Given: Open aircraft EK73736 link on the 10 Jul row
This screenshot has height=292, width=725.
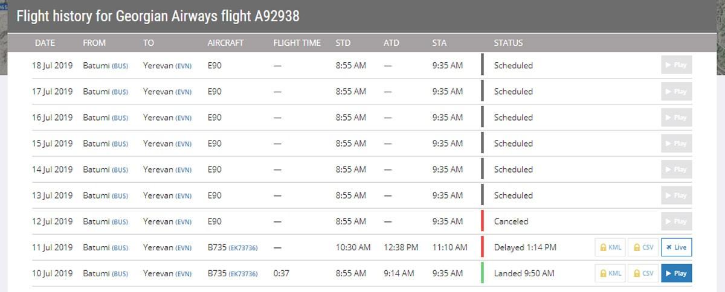Looking at the screenshot, I should pyautogui.click(x=243, y=274).
